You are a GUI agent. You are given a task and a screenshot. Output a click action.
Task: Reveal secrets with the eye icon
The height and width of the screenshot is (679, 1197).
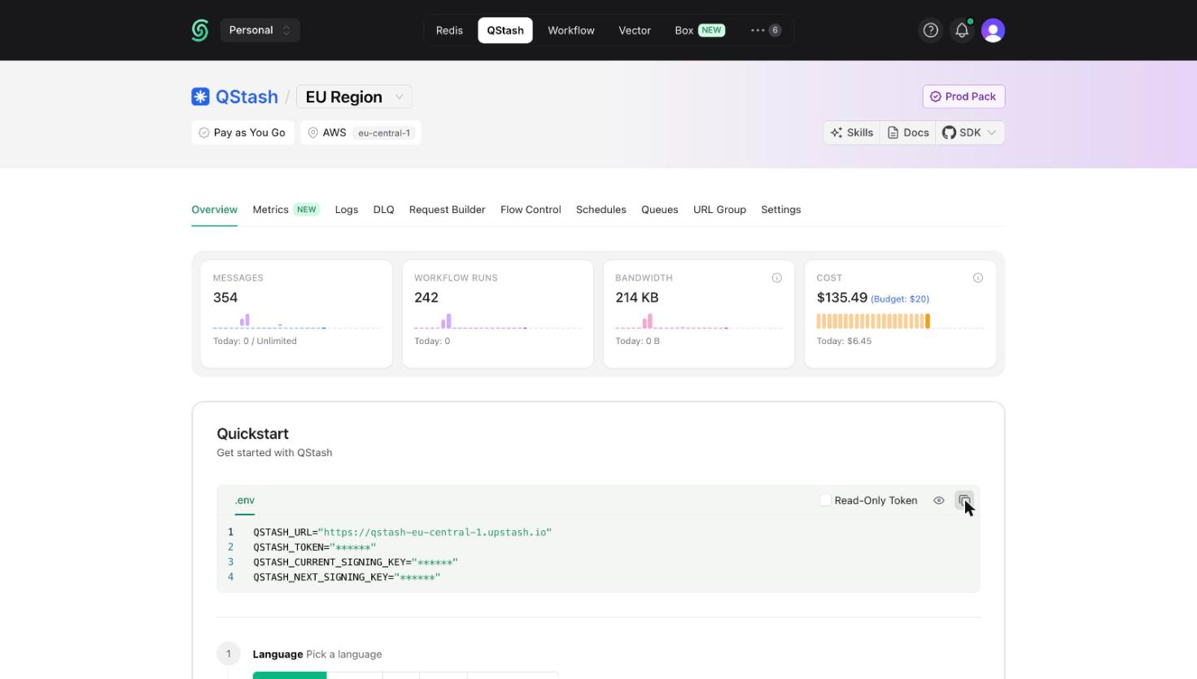coord(938,500)
